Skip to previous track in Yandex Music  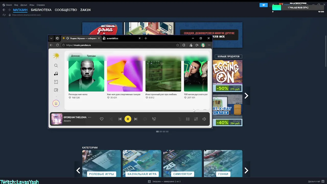120,119
